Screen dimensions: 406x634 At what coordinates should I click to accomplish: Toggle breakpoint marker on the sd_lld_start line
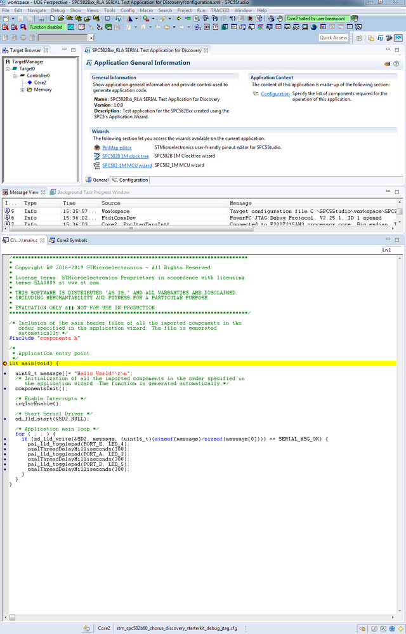(5, 419)
